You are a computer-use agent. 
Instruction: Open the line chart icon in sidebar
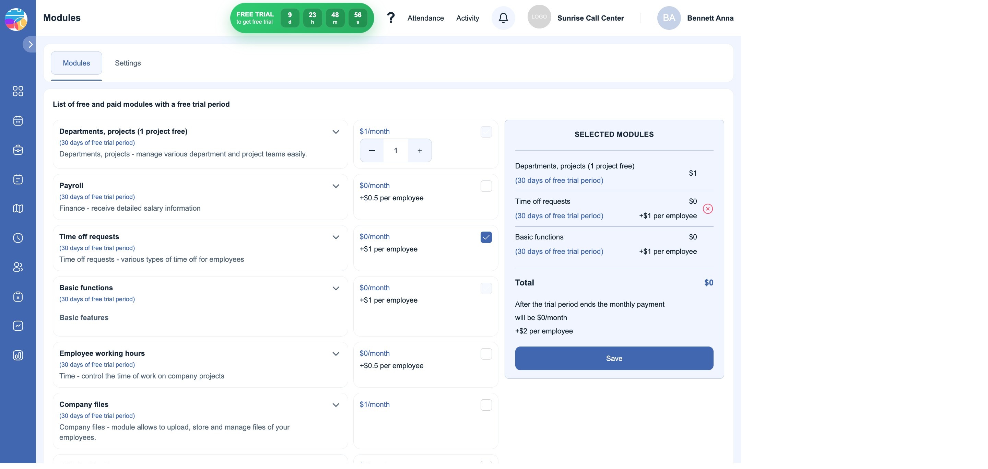[x=18, y=326]
